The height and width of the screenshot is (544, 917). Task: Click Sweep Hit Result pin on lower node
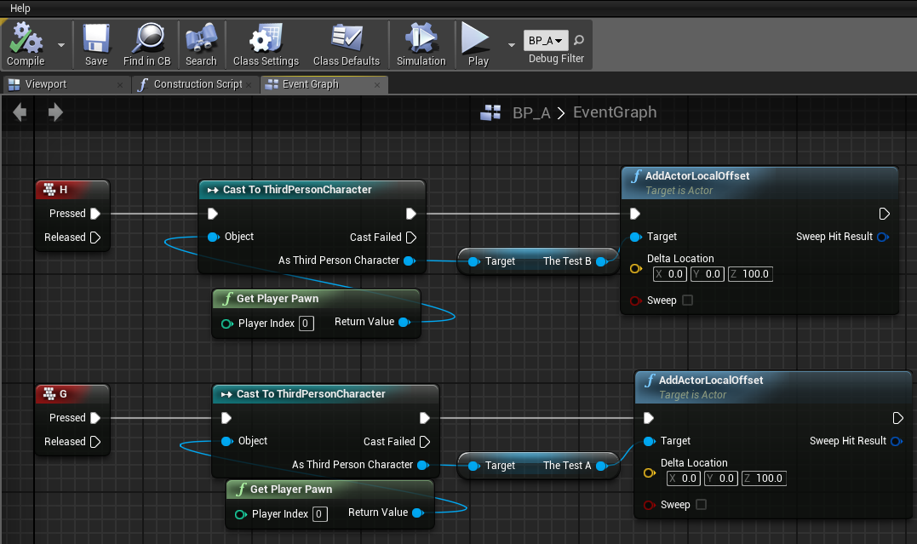click(x=897, y=441)
